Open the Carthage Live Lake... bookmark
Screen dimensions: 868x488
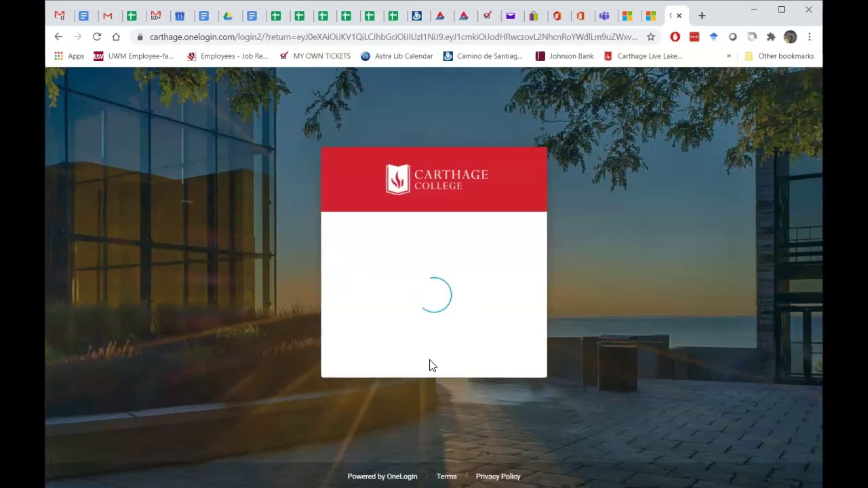tap(643, 56)
